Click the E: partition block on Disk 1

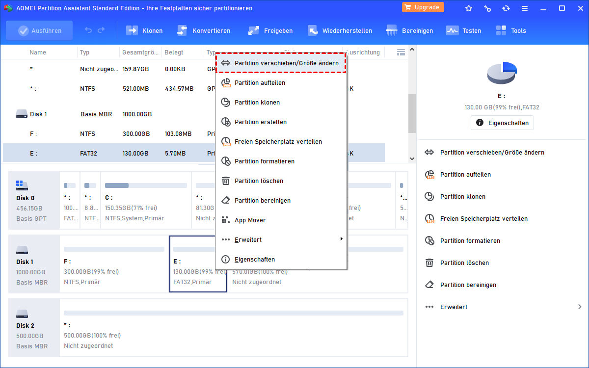198,264
